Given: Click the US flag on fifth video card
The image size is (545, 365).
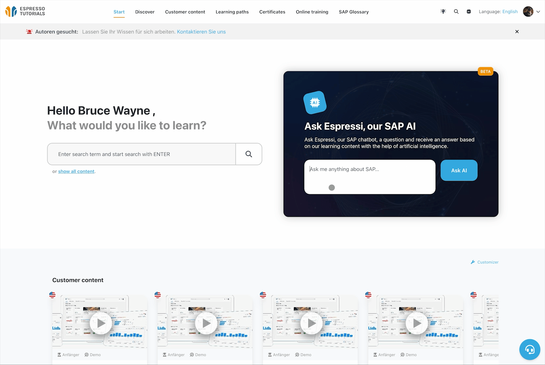Looking at the screenshot, I should [x=474, y=295].
